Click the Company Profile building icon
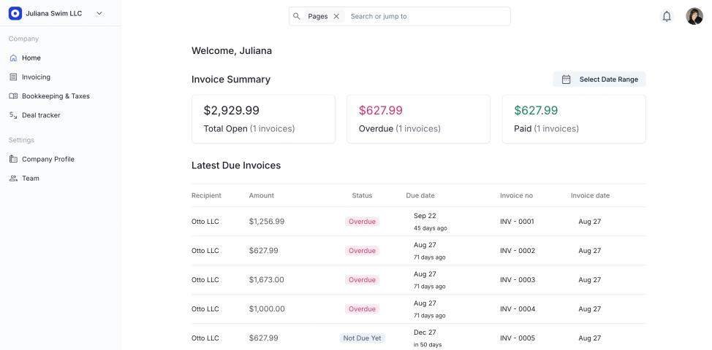 13,159
